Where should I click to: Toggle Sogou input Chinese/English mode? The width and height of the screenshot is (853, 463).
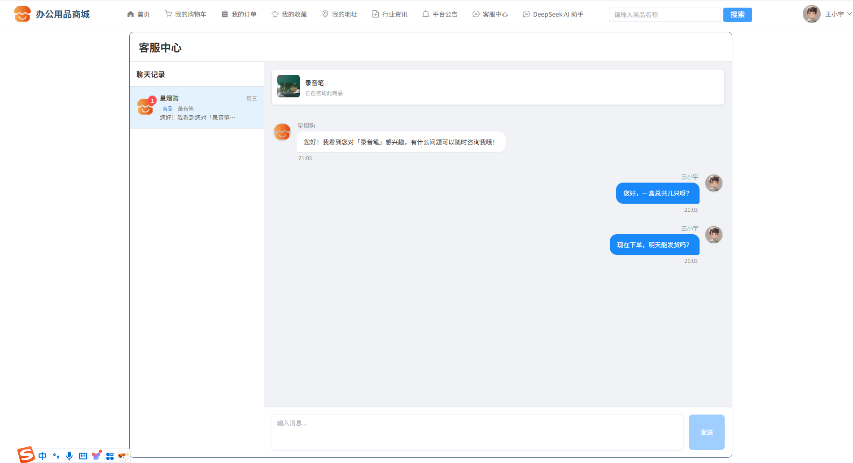[x=43, y=456]
